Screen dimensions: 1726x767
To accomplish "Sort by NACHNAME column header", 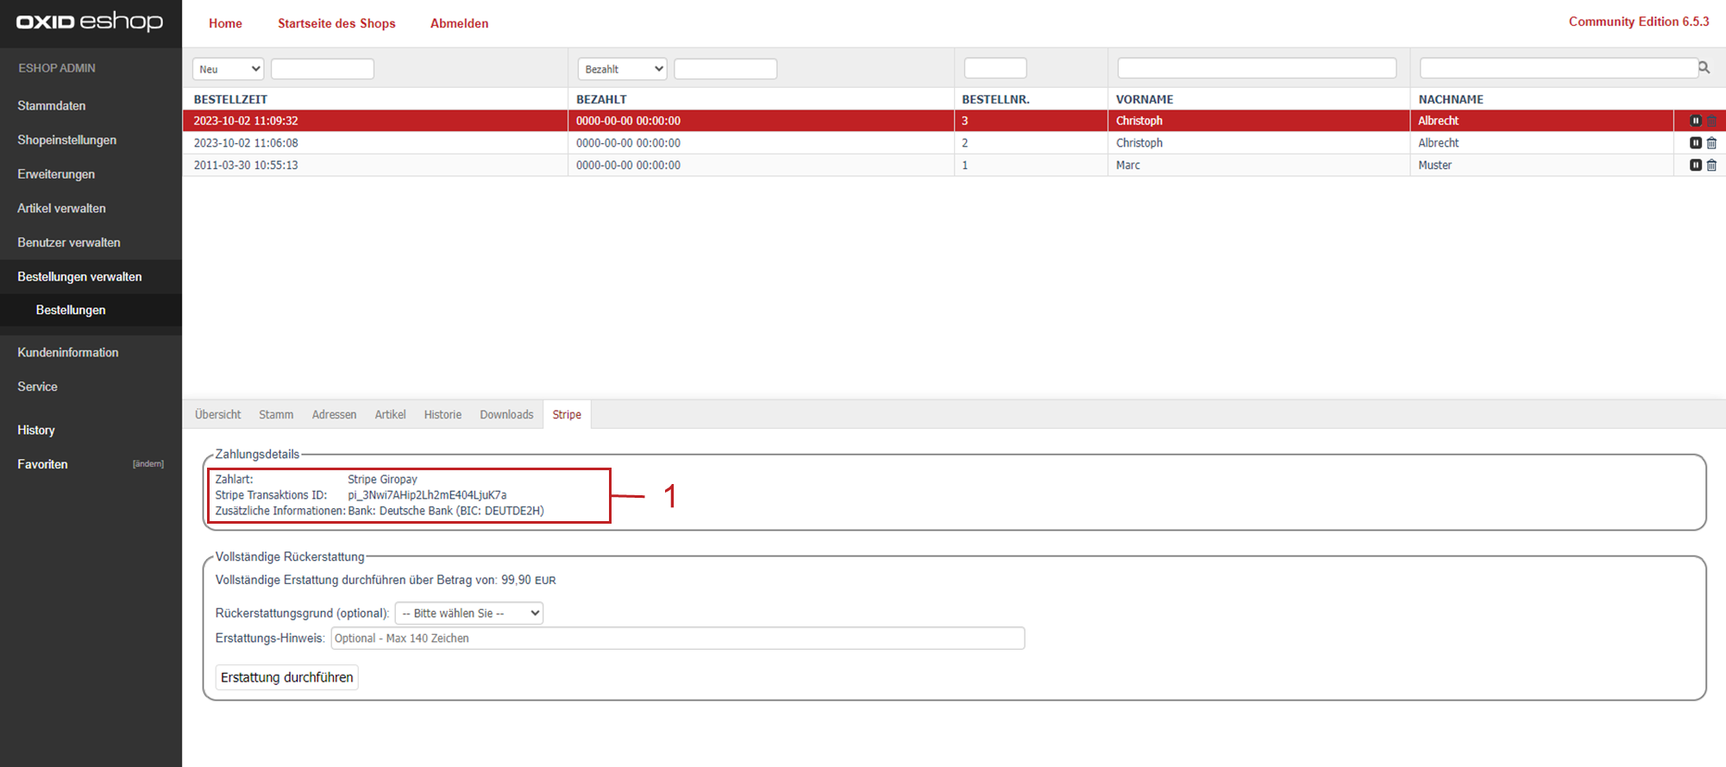I will (1451, 99).
